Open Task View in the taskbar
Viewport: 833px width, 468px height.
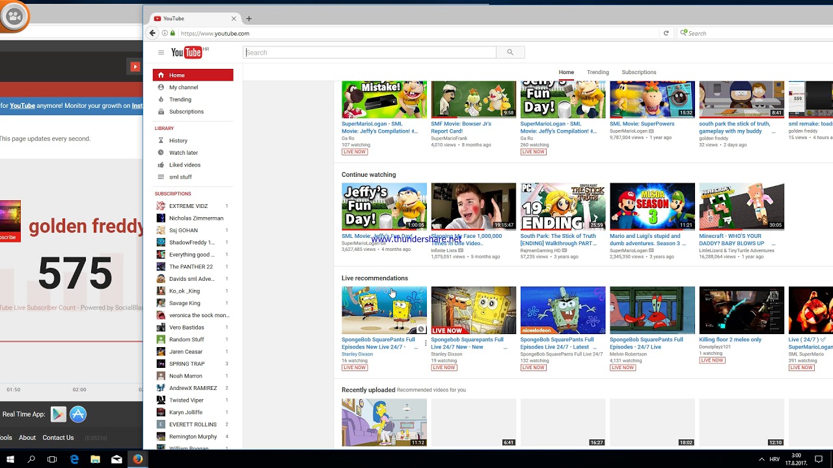point(52,459)
